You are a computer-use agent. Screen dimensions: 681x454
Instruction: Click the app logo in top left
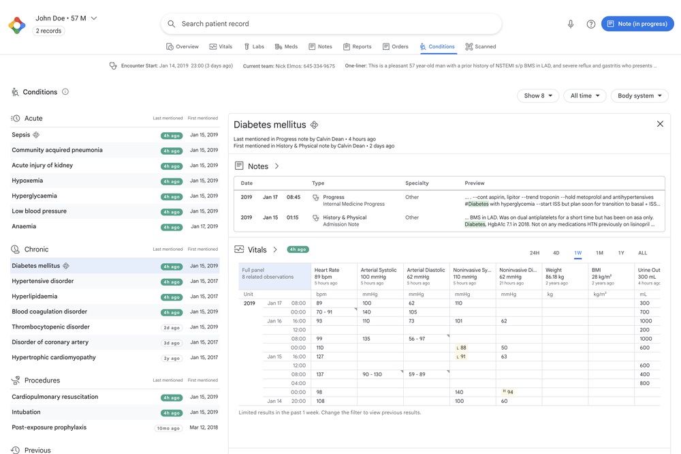click(17, 25)
